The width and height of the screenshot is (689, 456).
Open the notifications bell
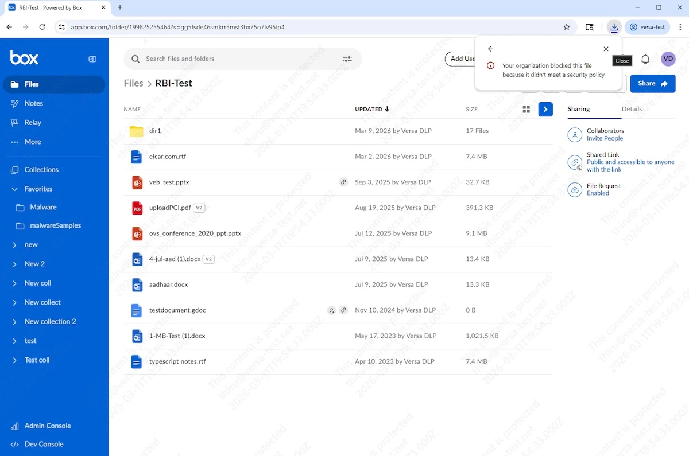coord(645,59)
